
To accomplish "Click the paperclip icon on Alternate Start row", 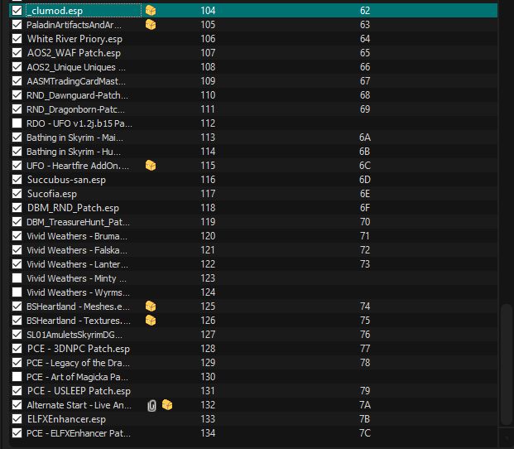I will point(151,405).
